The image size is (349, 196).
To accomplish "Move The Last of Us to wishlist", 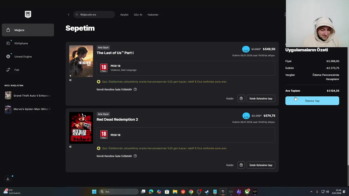I will tap(261, 98).
